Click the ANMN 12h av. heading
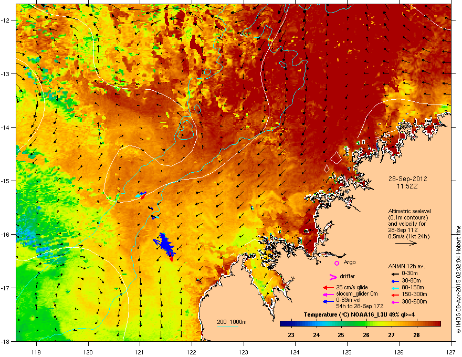The height and width of the screenshot is (357, 462). point(406,266)
